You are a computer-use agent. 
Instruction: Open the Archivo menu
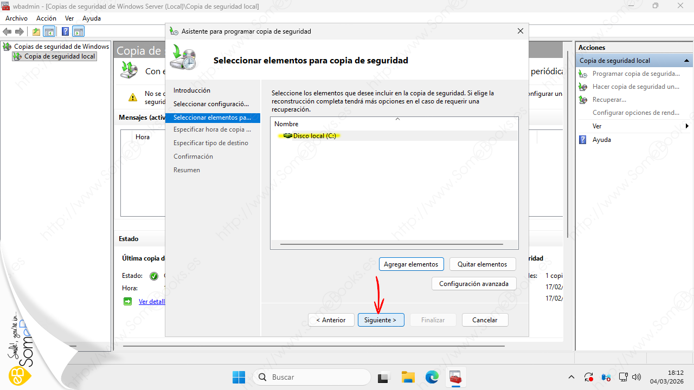tap(16, 18)
